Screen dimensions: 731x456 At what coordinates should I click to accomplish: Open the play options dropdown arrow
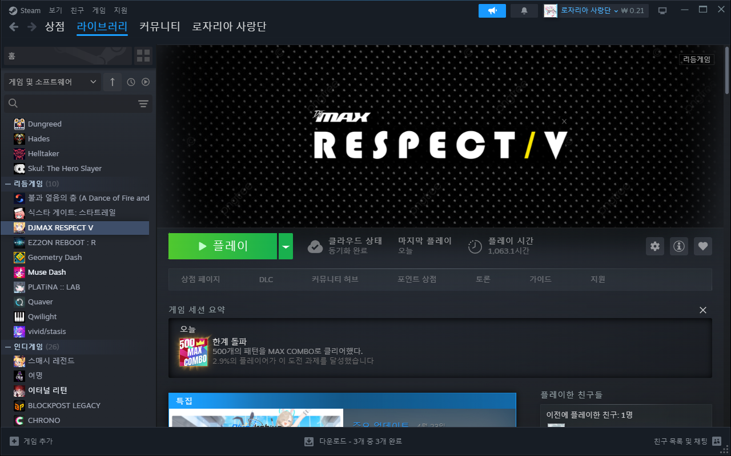coord(286,246)
